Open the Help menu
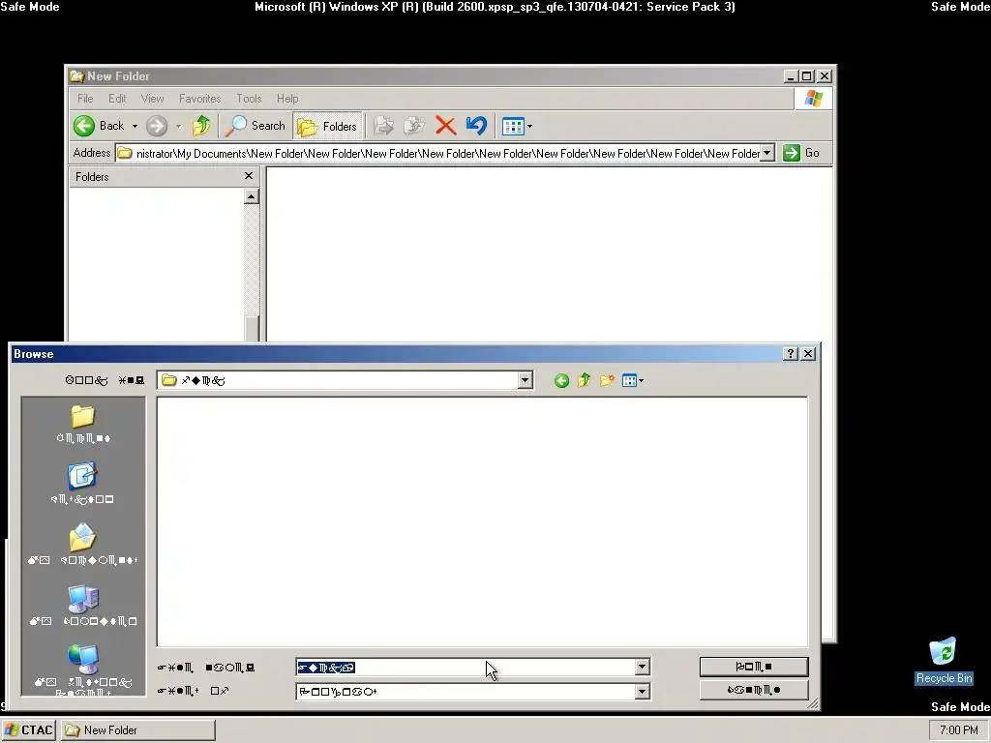Viewport: 991px width, 743px height. click(x=287, y=99)
